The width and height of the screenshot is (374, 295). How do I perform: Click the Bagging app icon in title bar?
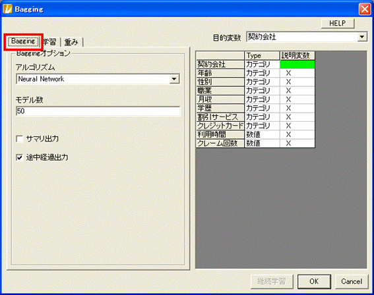tap(8, 9)
